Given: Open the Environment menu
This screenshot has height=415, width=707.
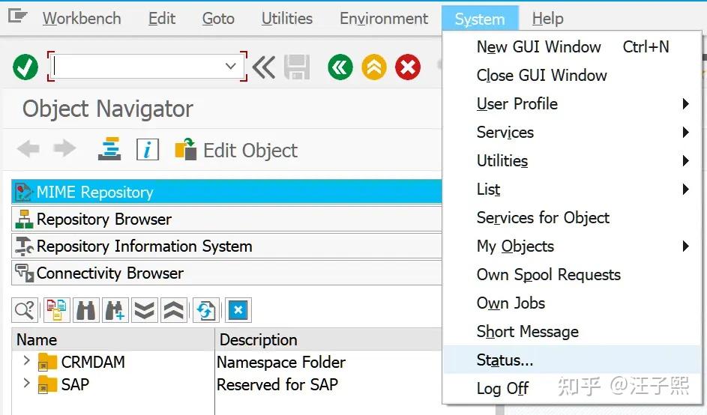Looking at the screenshot, I should pos(384,19).
